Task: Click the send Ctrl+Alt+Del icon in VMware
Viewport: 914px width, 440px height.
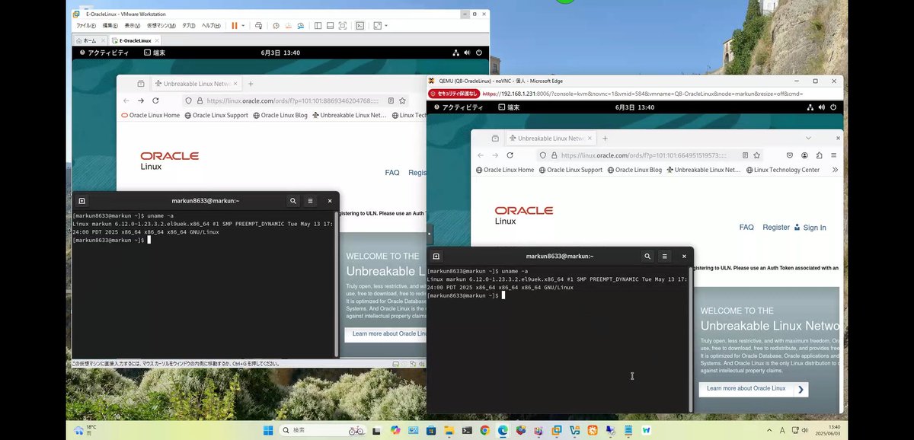Action: pyautogui.click(x=258, y=26)
